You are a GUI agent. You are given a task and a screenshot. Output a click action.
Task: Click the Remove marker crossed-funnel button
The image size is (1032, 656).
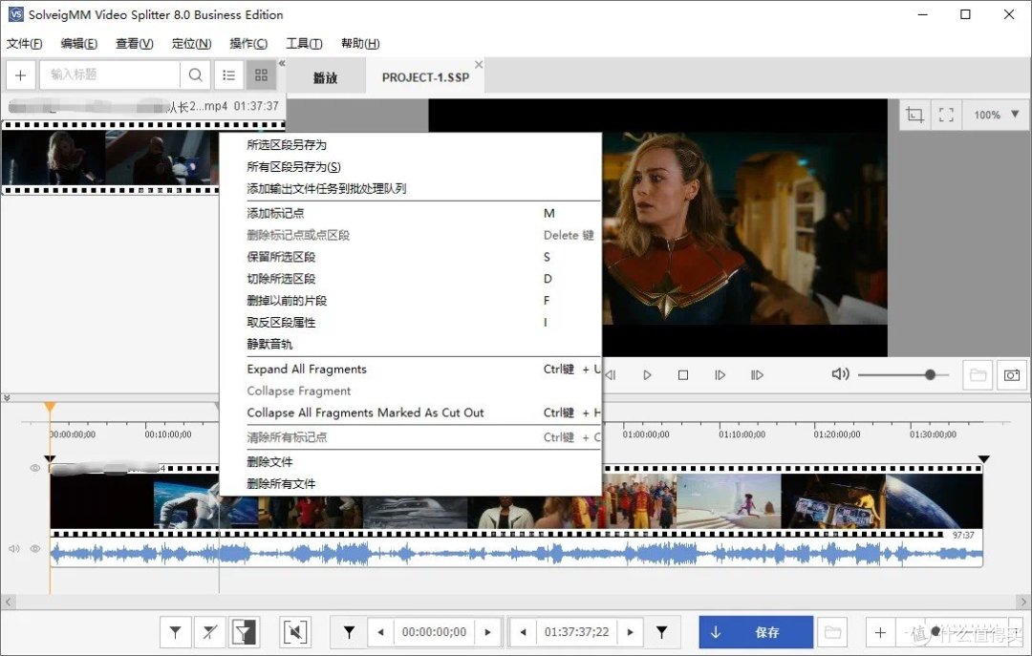tap(210, 632)
